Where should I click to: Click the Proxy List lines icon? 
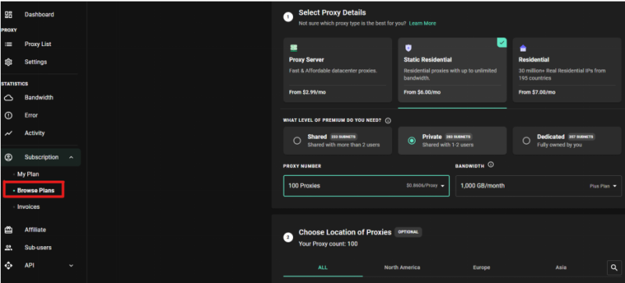point(9,45)
